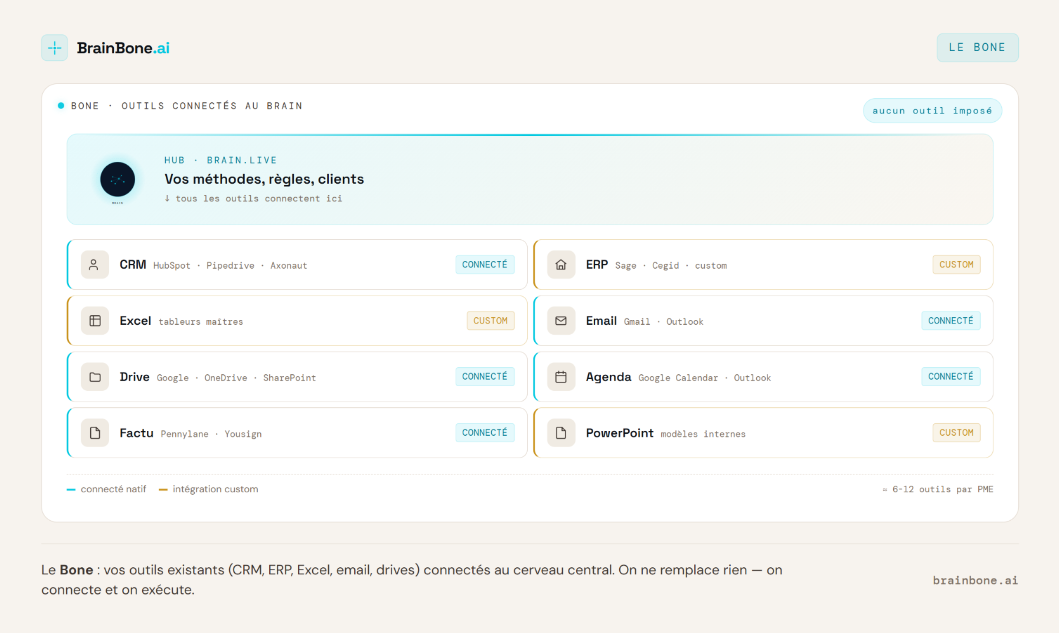Image resolution: width=1059 pixels, height=633 pixels.
Task: Click the CRM person icon
Action: click(x=94, y=264)
